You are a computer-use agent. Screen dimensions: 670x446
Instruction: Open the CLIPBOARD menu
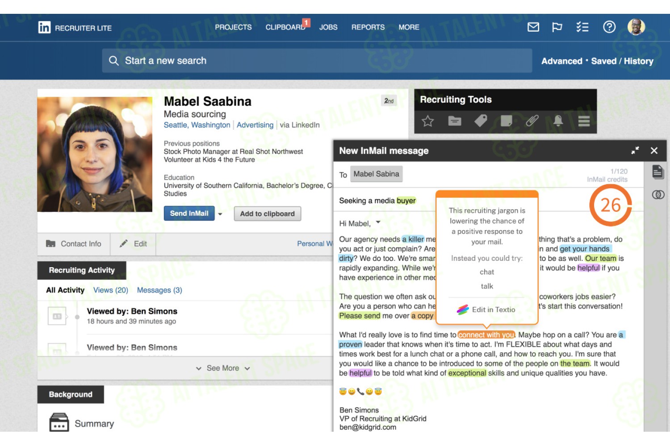coord(286,27)
